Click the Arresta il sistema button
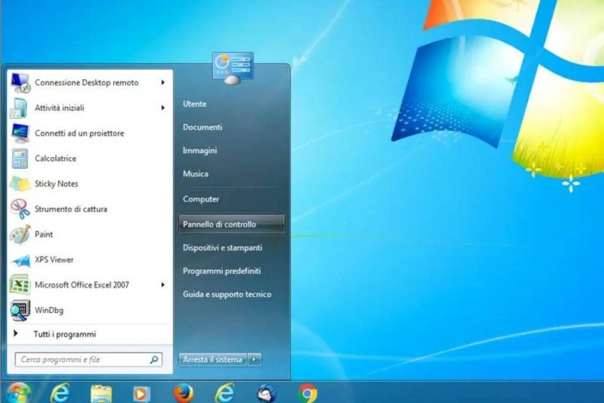 [212, 359]
